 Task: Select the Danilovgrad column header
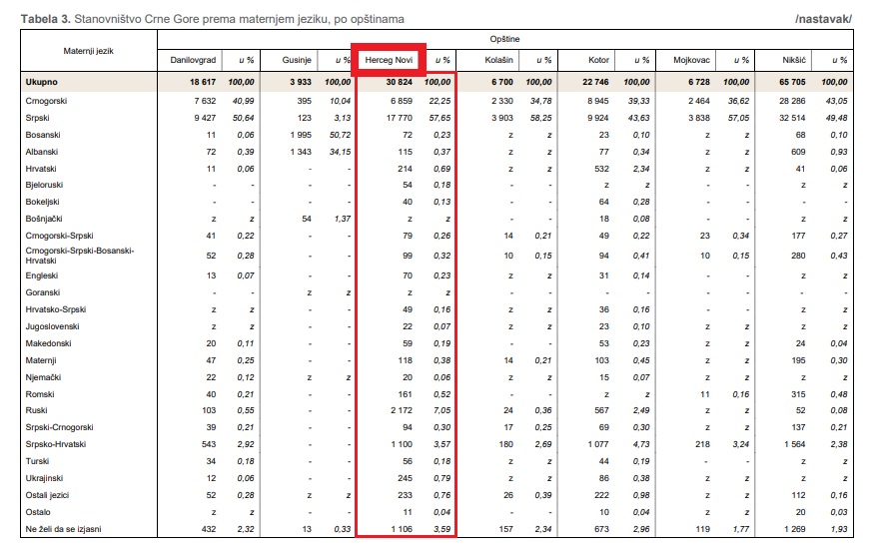click(x=193, y=61)
